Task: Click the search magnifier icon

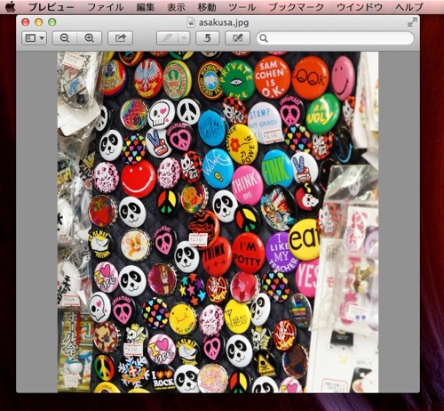Action: point(264,38)
